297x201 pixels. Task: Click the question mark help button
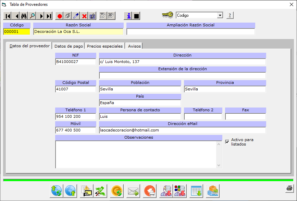coord(230,15)
